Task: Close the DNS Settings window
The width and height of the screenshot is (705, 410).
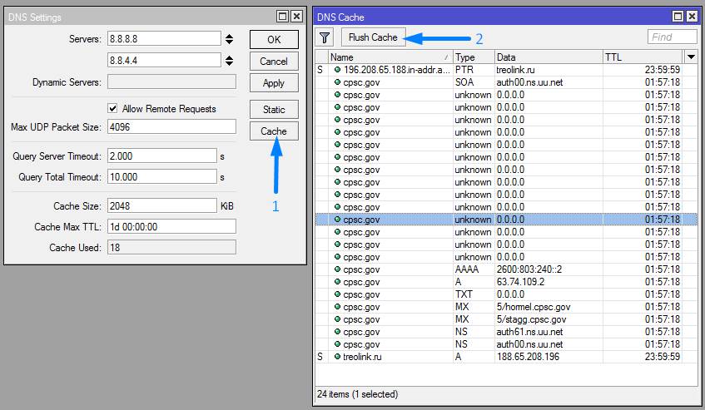Action: coord(296,17)
